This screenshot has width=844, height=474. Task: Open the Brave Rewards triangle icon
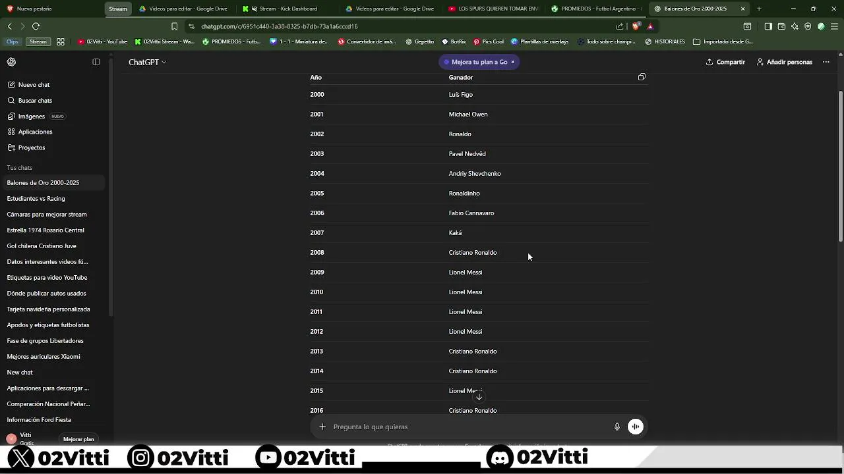click(x=650, y=26)
